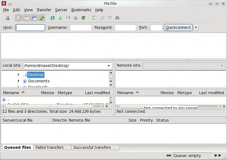Toggle the remote directory tree display
This screenshot has width=227, height=160.
coord(34,18)
